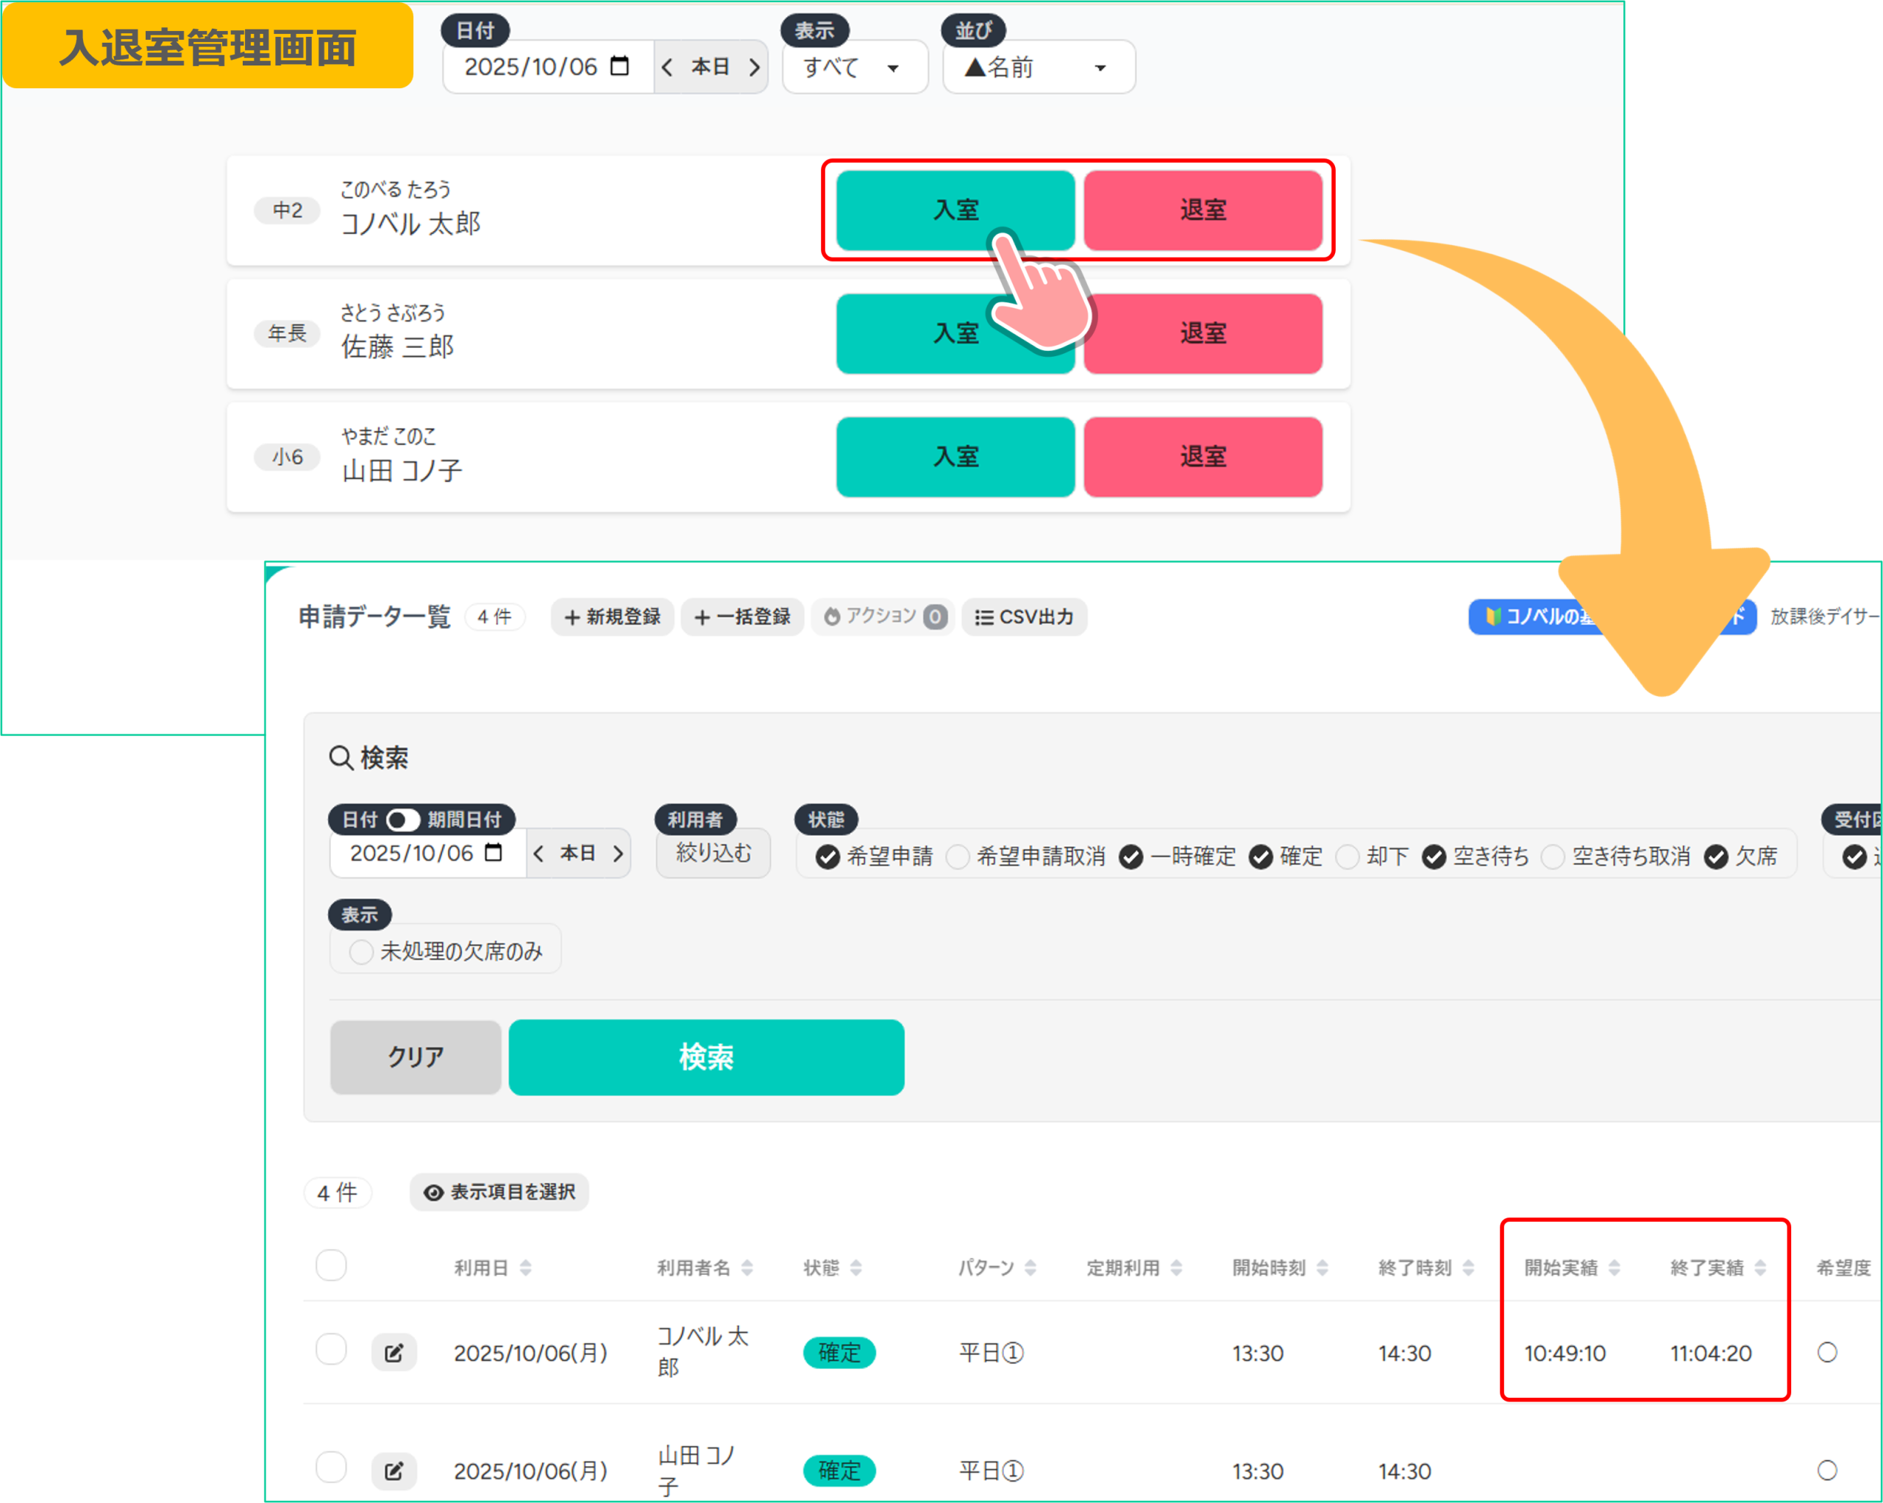Viewport: 1883px width, 1503px height.
Task: Sort by 利用日 column arrows
Action: tap(525, 1267)
